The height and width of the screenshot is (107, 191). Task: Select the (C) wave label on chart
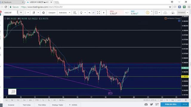coord(110,93)
